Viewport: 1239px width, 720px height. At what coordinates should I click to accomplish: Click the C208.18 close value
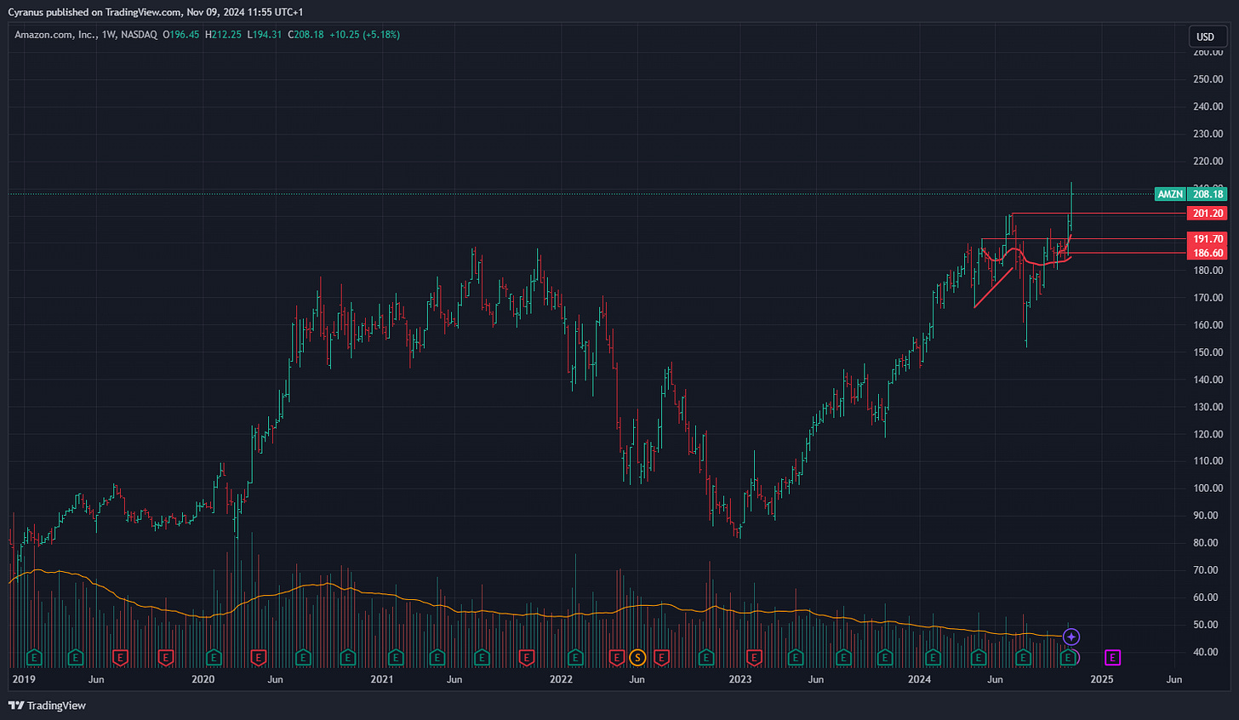(305, 35)
